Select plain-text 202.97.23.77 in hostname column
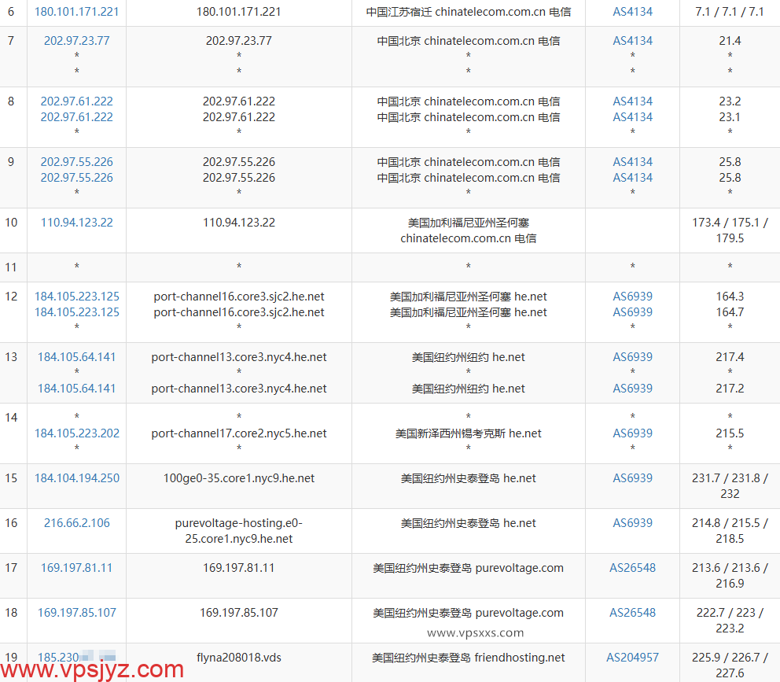The width and height of the screenshot is (780, 682). 239,40
